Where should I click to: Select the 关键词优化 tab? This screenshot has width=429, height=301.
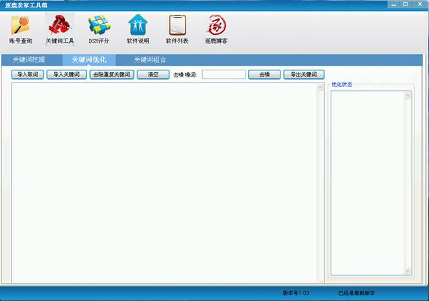point(89,59)
